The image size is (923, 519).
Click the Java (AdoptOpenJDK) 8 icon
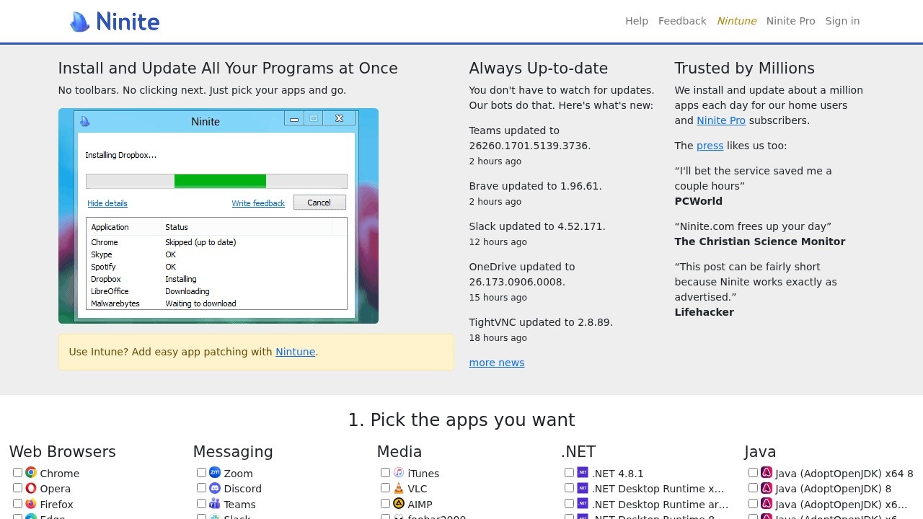[x=767, y=488]
